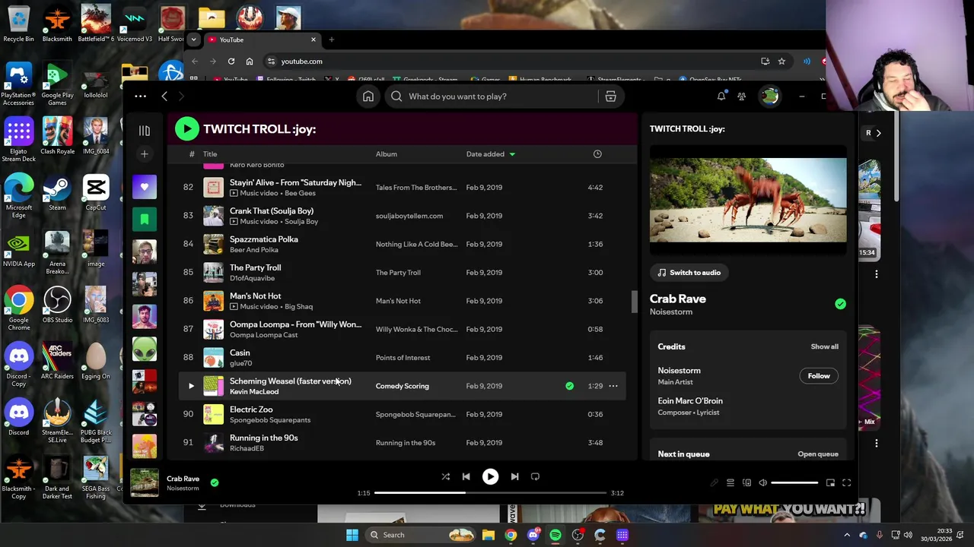Play Scheming Weasel track row button
Screen dimensions: 974x547
[191, 386]
